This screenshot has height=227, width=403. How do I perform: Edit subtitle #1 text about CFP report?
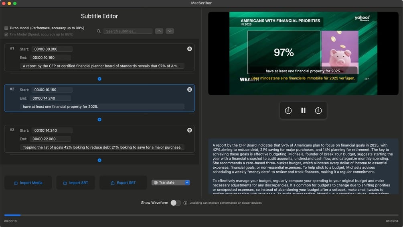tap(102, 66)
